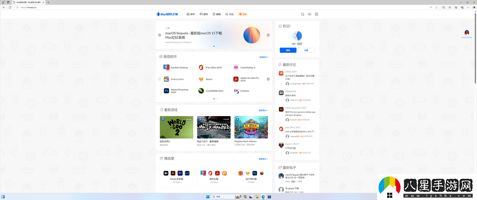Open CleanMyMac X app icon
The image size is (477, 200).
pyautogui.click(x=236, y=67)
